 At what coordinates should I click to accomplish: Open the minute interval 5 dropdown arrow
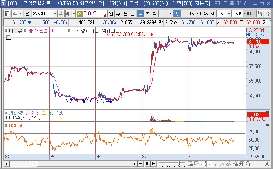click(x=229, y=14)
